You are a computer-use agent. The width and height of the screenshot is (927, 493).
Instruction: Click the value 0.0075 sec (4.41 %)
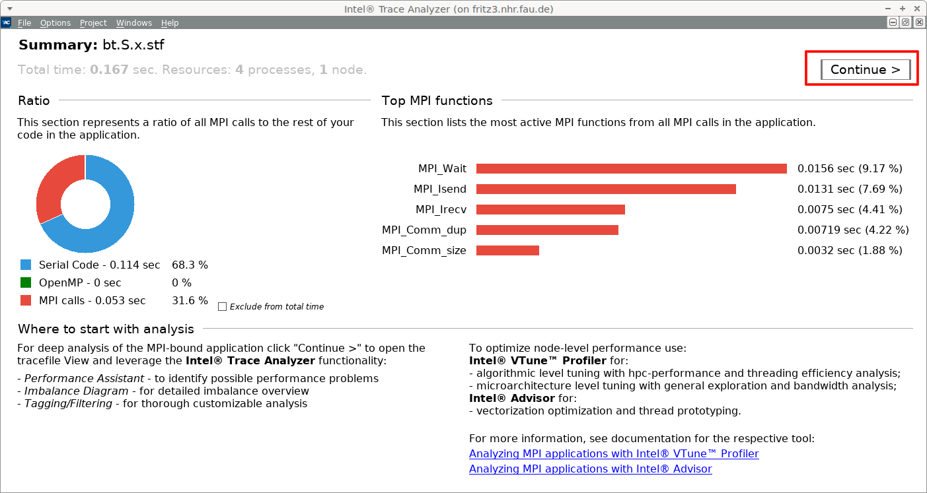point(850,209)
